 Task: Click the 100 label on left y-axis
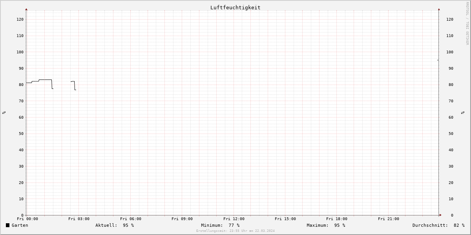pyautogui.click(x=20, y=52)
